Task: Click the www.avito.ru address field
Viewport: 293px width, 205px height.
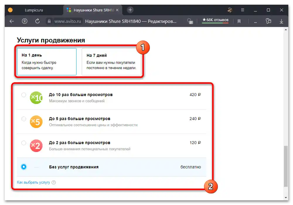Action: coord(68,21)
